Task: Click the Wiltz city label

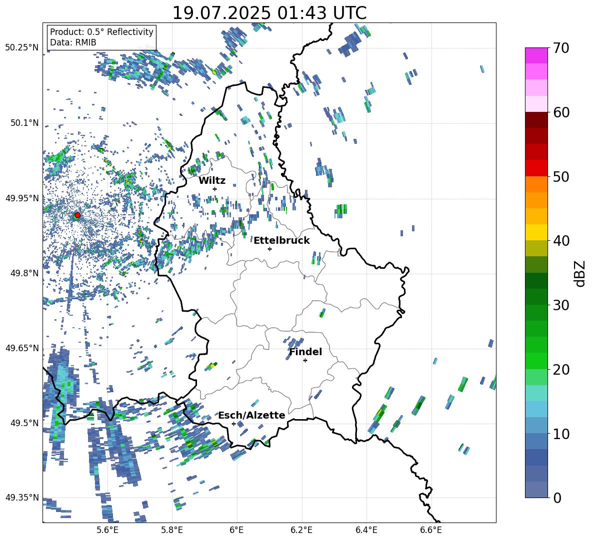Action: click(x=212, y=181)
